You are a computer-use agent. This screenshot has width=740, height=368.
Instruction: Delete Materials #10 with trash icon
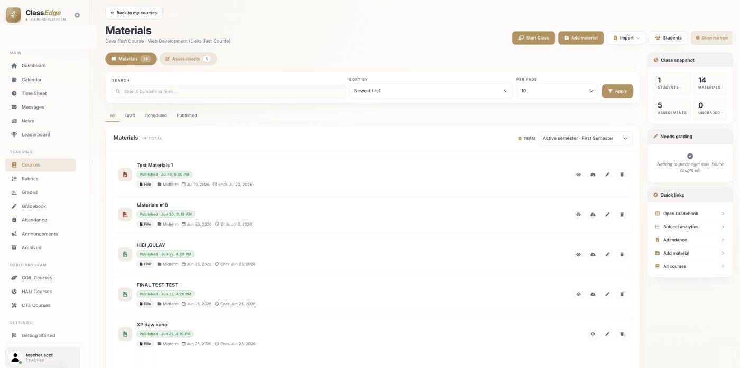(x=622, y=215)
